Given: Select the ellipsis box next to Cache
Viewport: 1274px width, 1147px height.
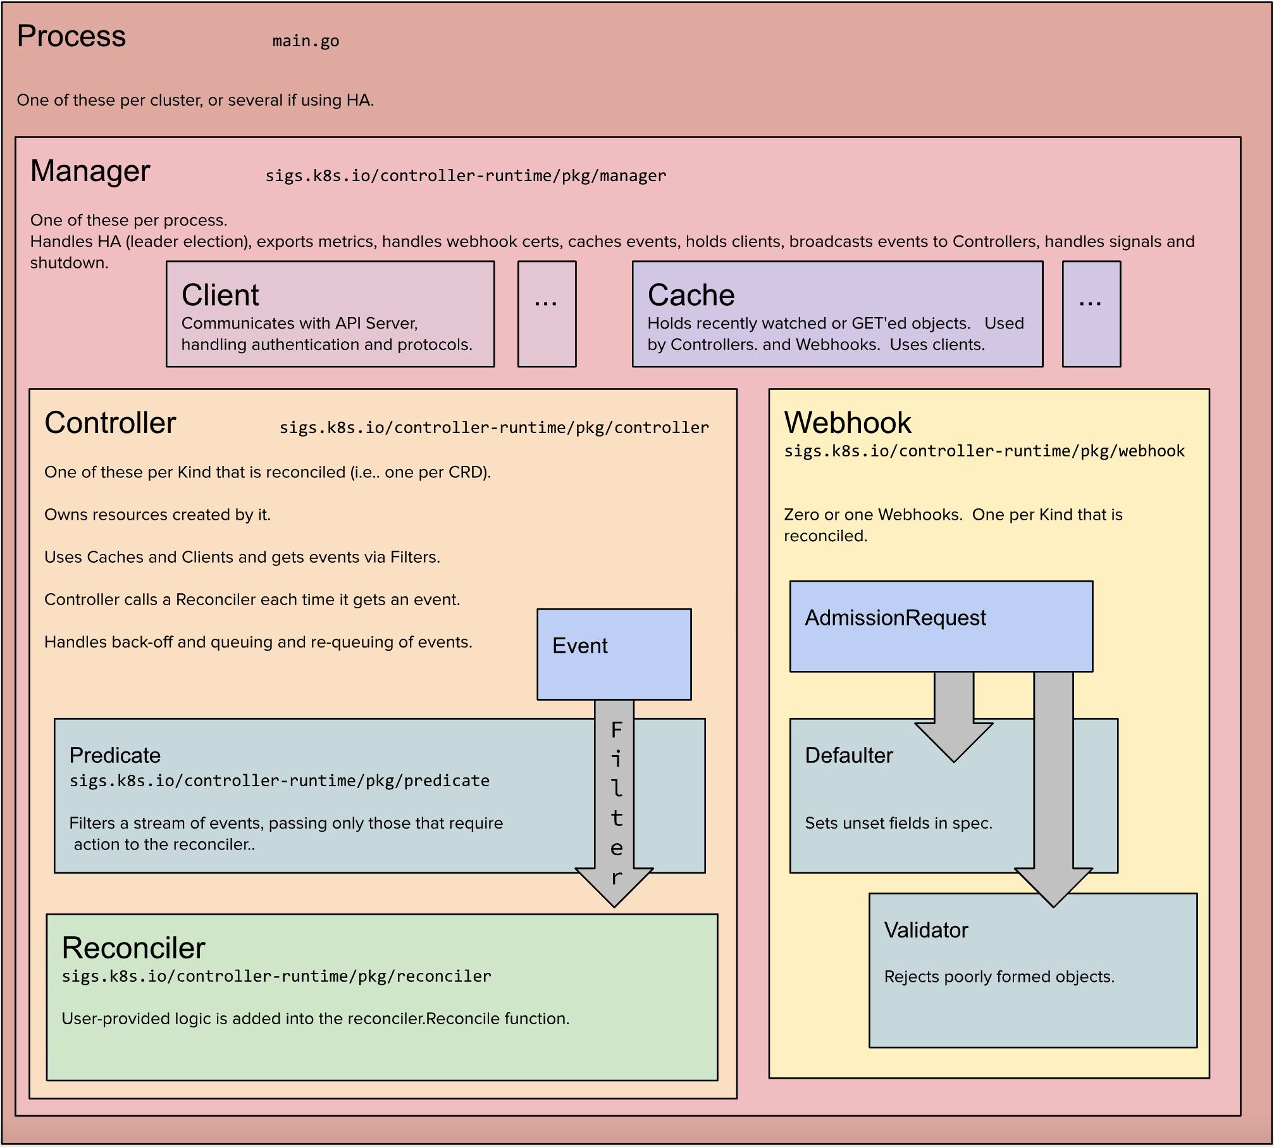Looking at the screenshot, I should click(1091, 314).
